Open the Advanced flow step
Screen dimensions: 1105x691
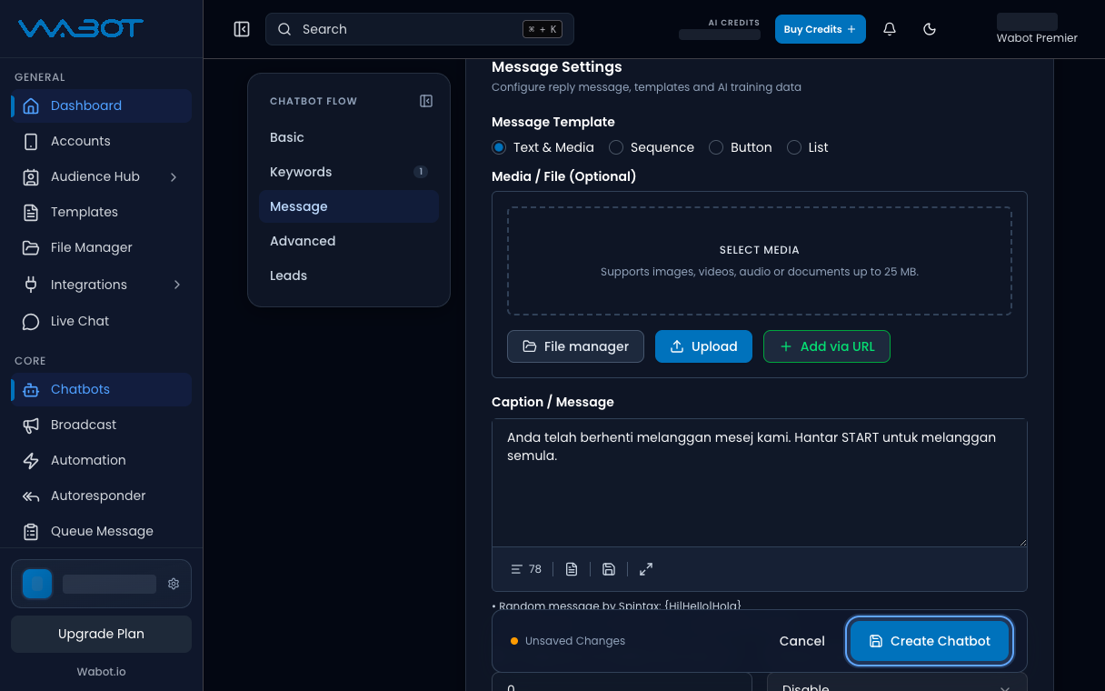coord(349,241)
